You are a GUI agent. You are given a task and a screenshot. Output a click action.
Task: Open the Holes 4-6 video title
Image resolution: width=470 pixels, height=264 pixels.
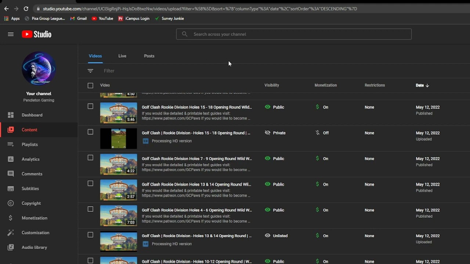(196, 210)
